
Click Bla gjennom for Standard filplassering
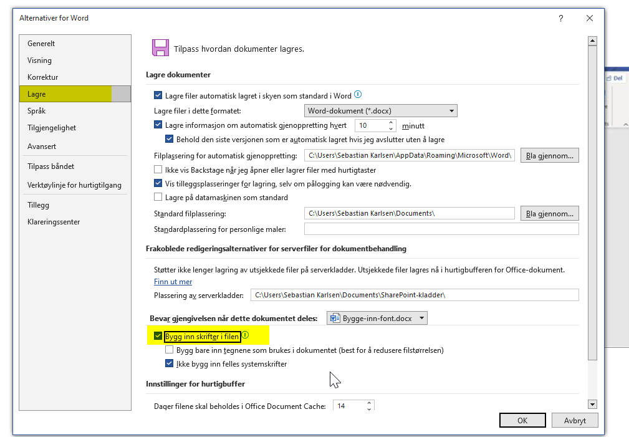(x=550, y=213)
